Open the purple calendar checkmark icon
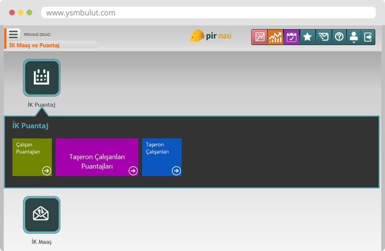 point(292,37)
